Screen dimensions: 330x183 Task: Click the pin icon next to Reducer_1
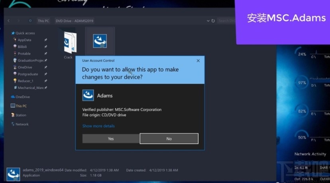click(x=46, y=81)
